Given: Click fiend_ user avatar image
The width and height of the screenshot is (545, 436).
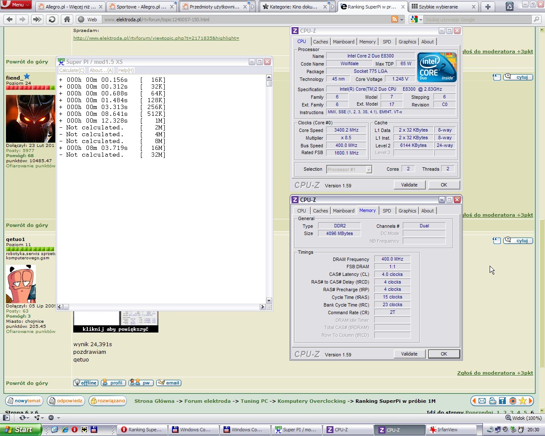Looking at the screenshot, I should tap(30, 118).
